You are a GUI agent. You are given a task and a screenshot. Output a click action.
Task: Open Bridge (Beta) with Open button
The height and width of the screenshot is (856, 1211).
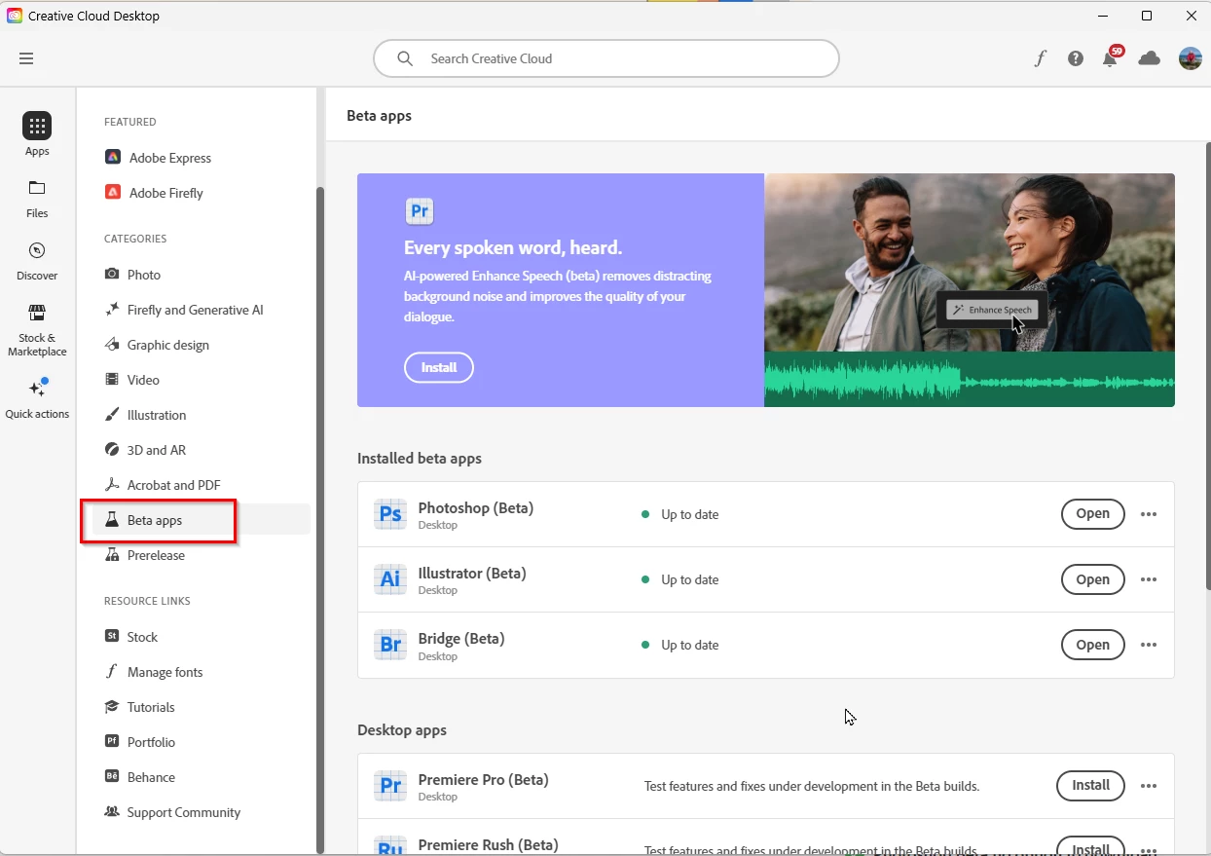pos(1092,645)
